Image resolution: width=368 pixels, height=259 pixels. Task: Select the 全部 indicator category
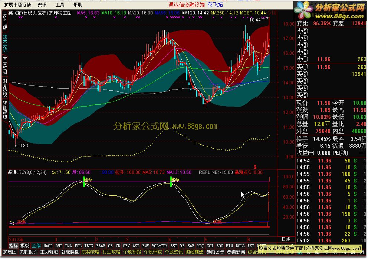coord(36,246)
